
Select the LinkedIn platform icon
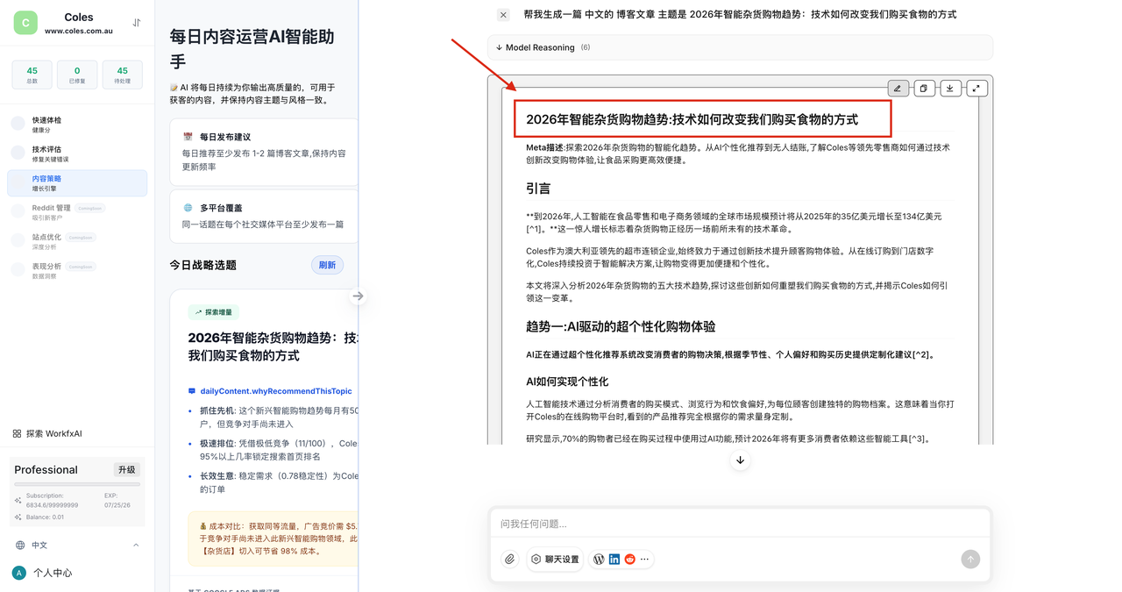(x=614, y=560)
